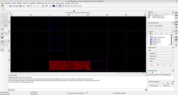
Task: Undo the last action
Action: pyautogui.click(x=28, y=6)
